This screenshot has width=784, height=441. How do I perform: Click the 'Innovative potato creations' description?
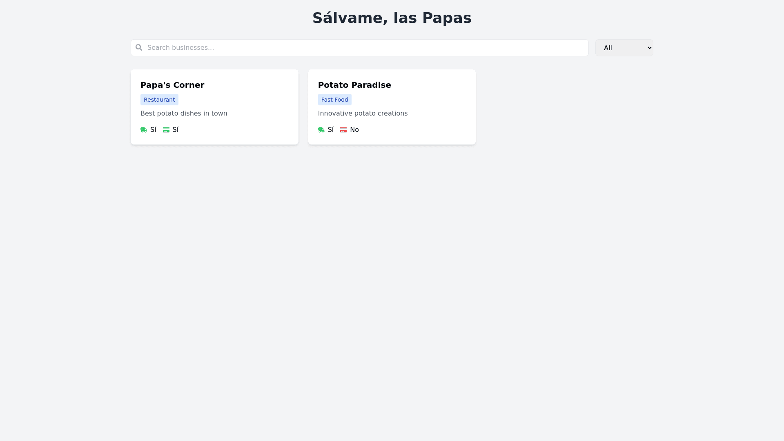coord(363,114)
